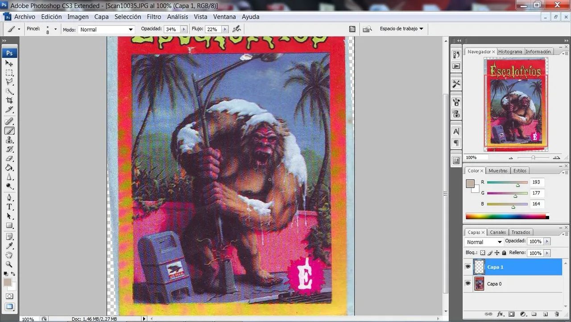Select the Pen tool
The width and height of the screenshot is (571, 322).
point(9,197)
